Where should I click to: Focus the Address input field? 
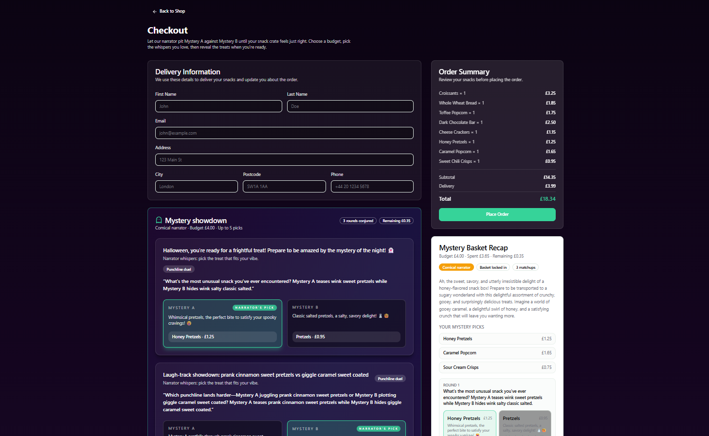coord(284,160)
